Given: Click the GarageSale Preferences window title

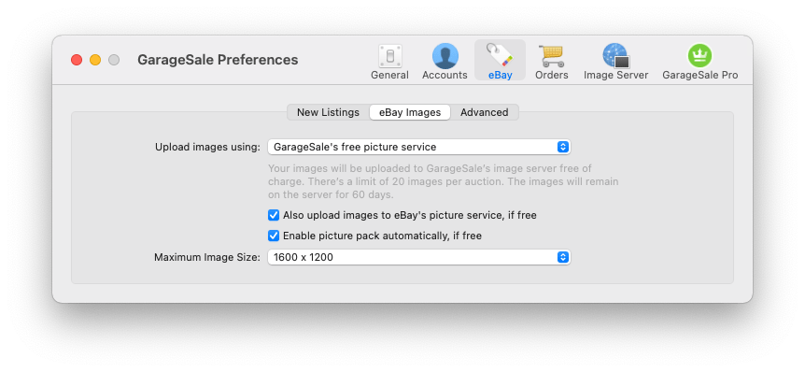Looking at the screenshot, I should [218, 60].
